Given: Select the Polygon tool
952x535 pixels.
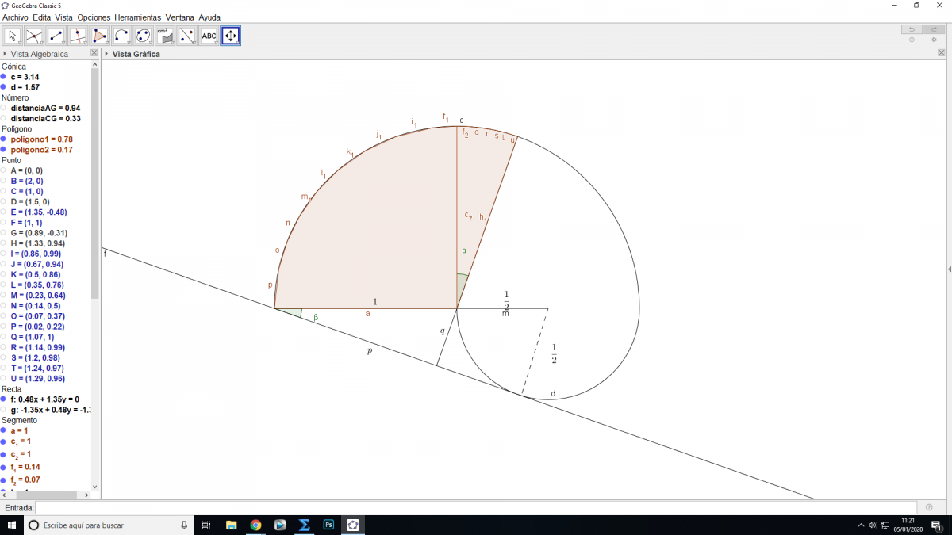Looking at the screenshot, I should 100,36.
